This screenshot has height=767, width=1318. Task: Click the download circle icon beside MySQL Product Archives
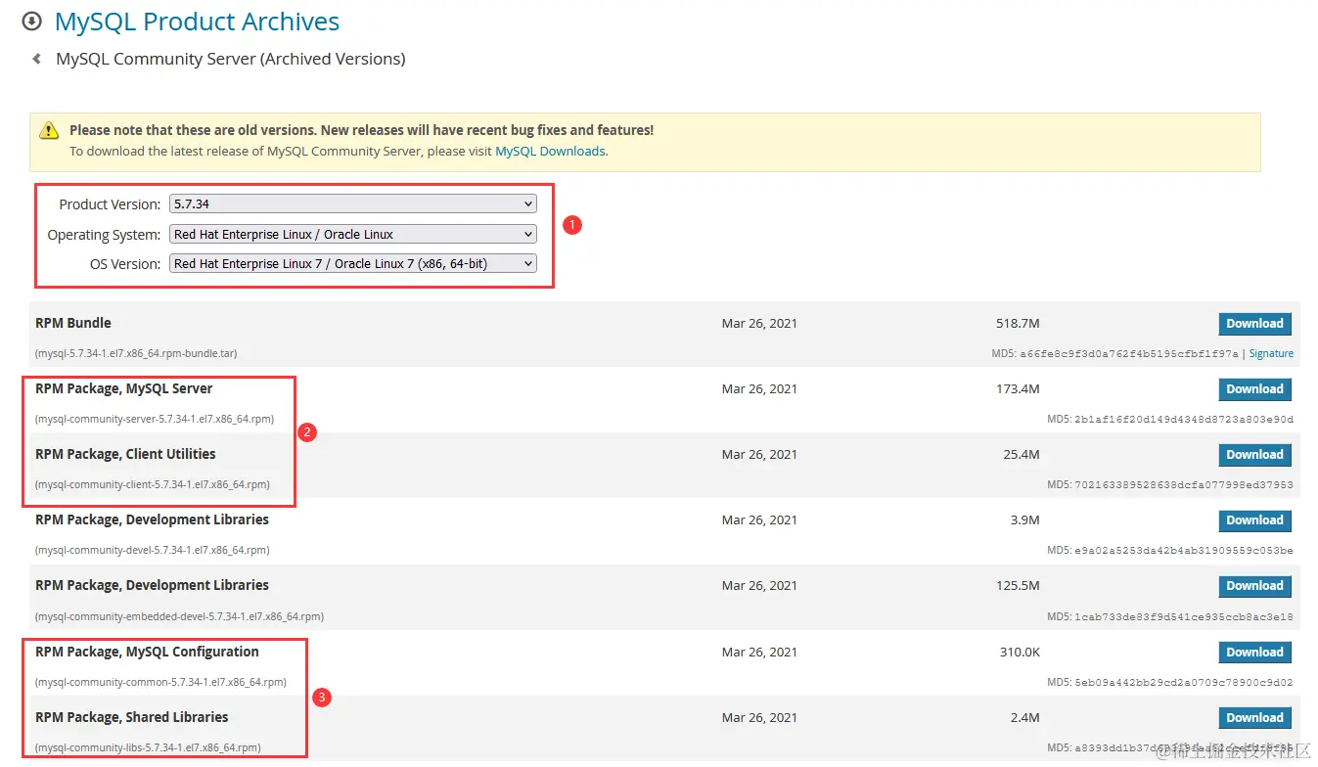coord(32,21)
